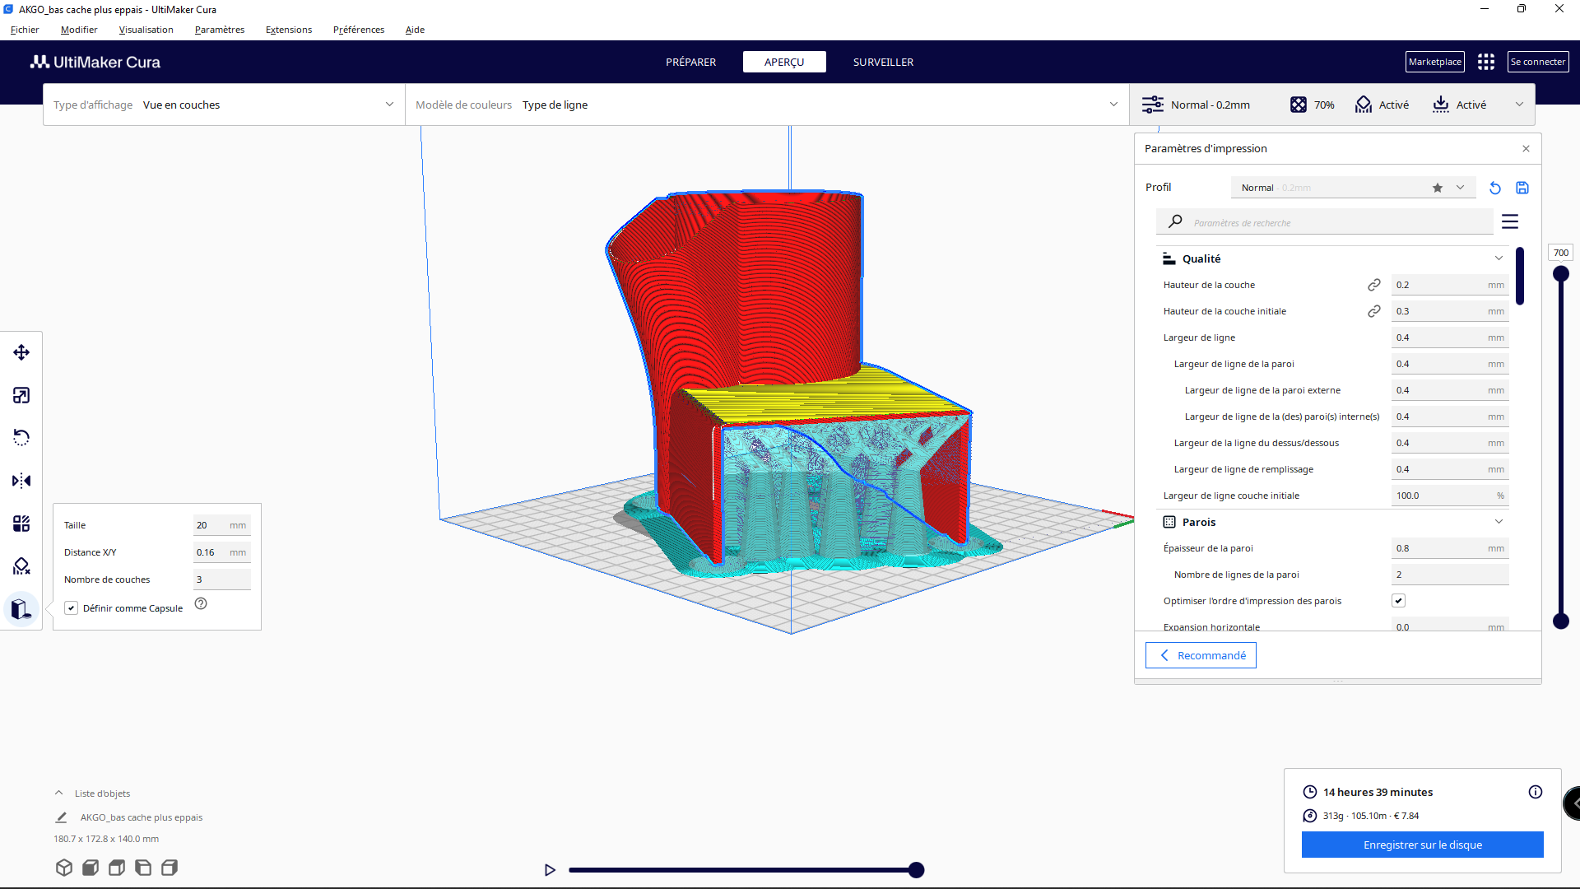Viewport: 1580px width, 889px height.
Task: Show print time details info icon
Action: [1536, 792]
